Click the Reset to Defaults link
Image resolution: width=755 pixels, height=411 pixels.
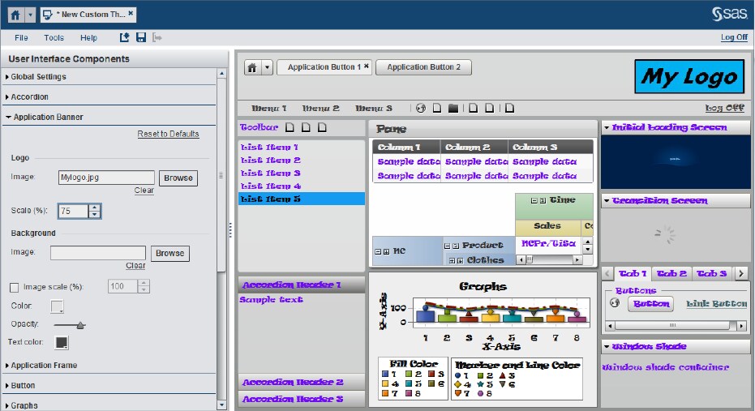pos(168,134)
